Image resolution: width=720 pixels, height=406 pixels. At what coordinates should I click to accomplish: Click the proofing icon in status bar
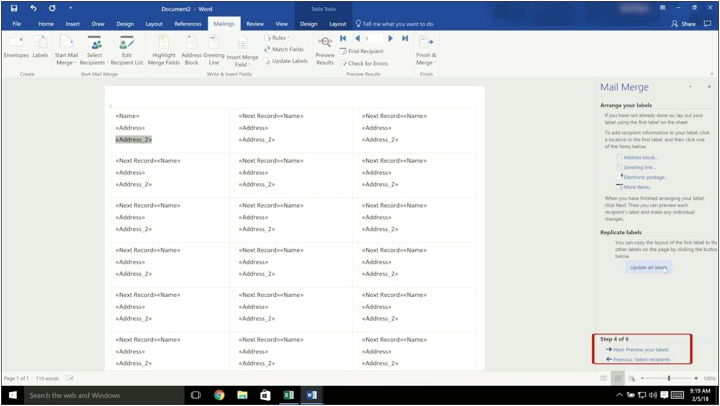[x=70, y=379]
